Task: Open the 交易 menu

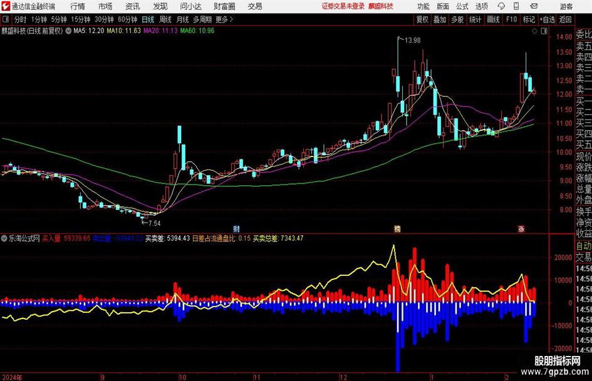Action: pyautogui.click(x=255, y=6)
